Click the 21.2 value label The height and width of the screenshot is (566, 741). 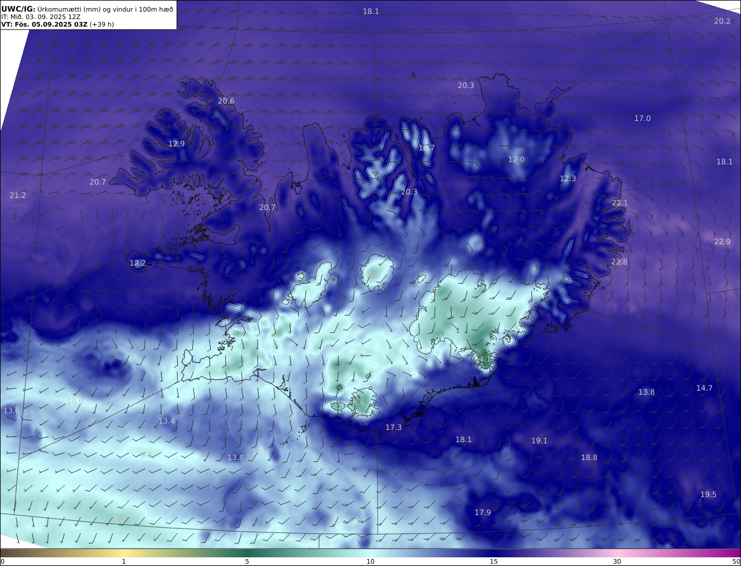tap(18, 196)
